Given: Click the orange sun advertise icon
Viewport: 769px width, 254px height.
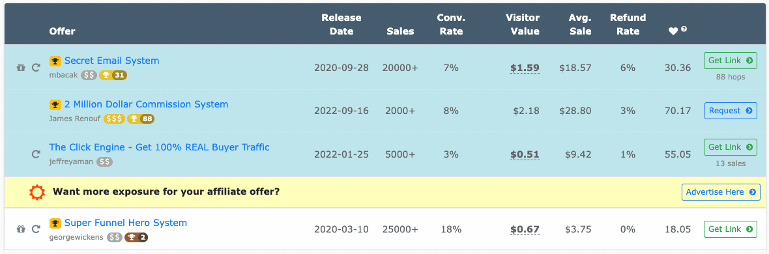Looking at the screenshot, I should [36, 191].
